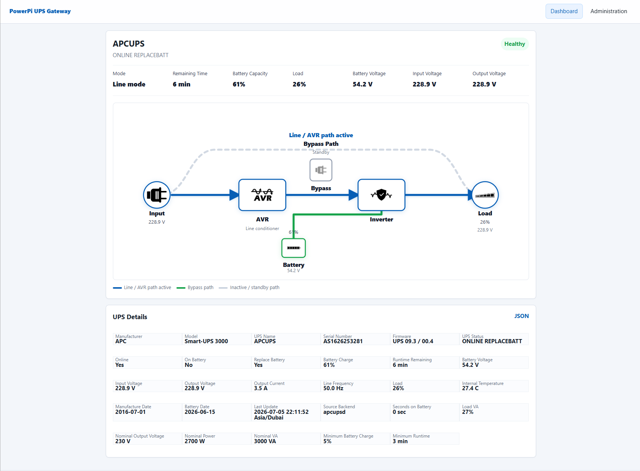Click the Output Current 3.5 A cell
Viewport: 640px width, 471px height.
286,386
